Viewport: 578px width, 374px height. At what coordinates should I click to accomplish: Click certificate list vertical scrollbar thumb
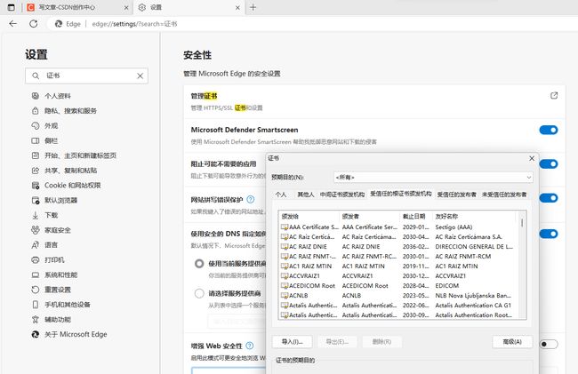tap(522, 223)
